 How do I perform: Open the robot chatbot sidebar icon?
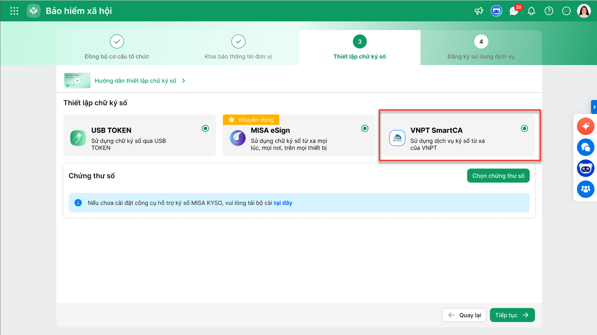pyautogui.click(x=585, y=168)
